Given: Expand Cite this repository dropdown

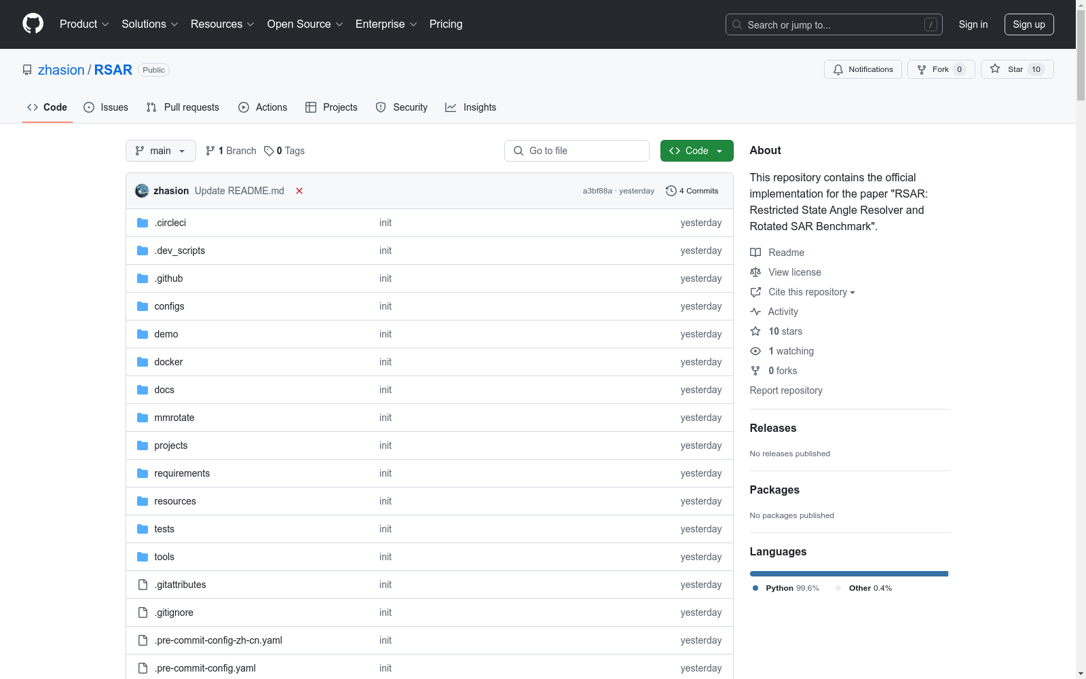Looking at the screenshot, I should click(x=811, y=292).
